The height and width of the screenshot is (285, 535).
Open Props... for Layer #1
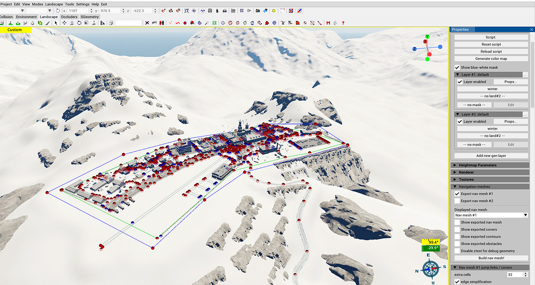tap(510, 81)
